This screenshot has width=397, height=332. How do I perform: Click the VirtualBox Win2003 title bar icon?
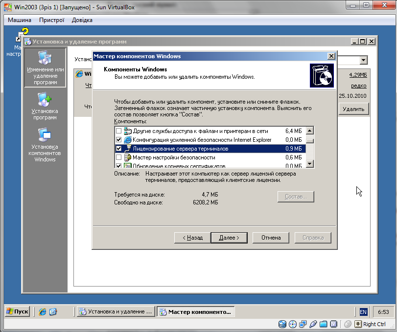pyautogui.click(x=8, y=7)
